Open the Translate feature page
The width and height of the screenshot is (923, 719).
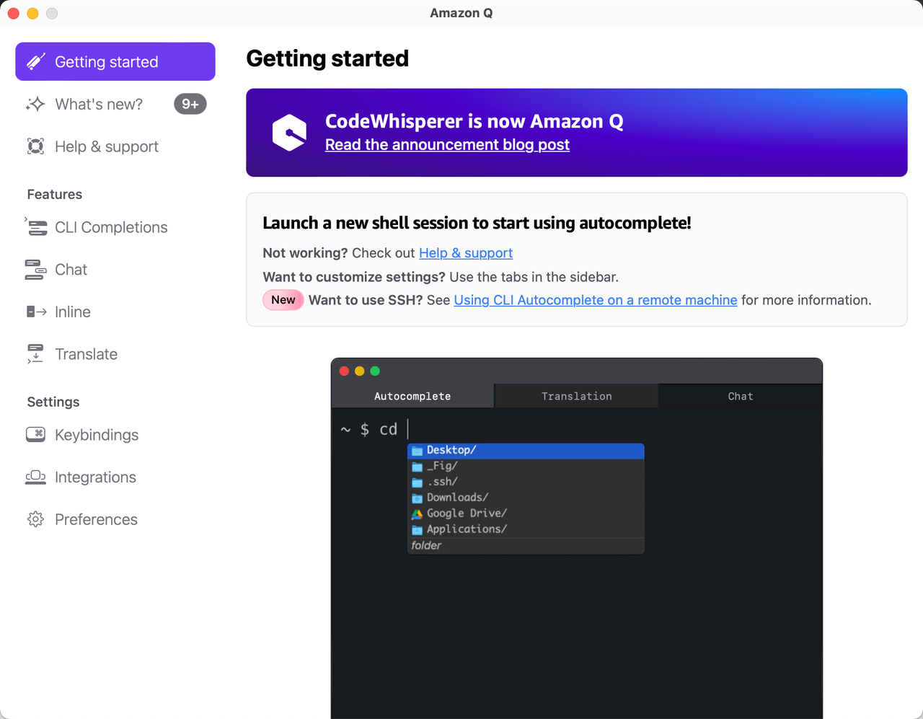coord(115,354)
